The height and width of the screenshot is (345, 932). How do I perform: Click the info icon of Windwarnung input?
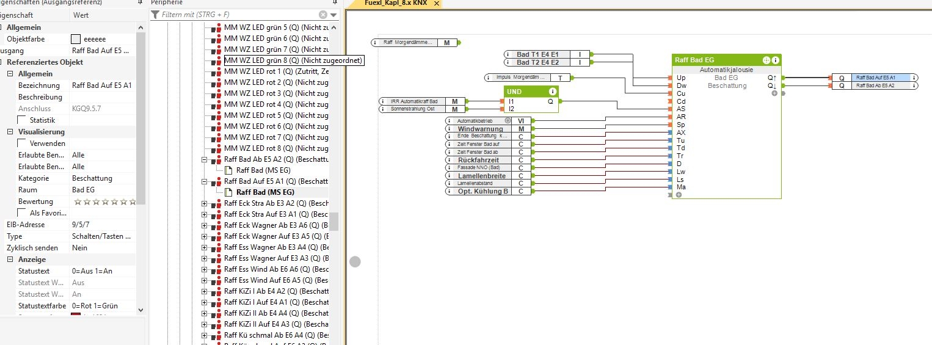pyautogui.click(x=450, y=129)
